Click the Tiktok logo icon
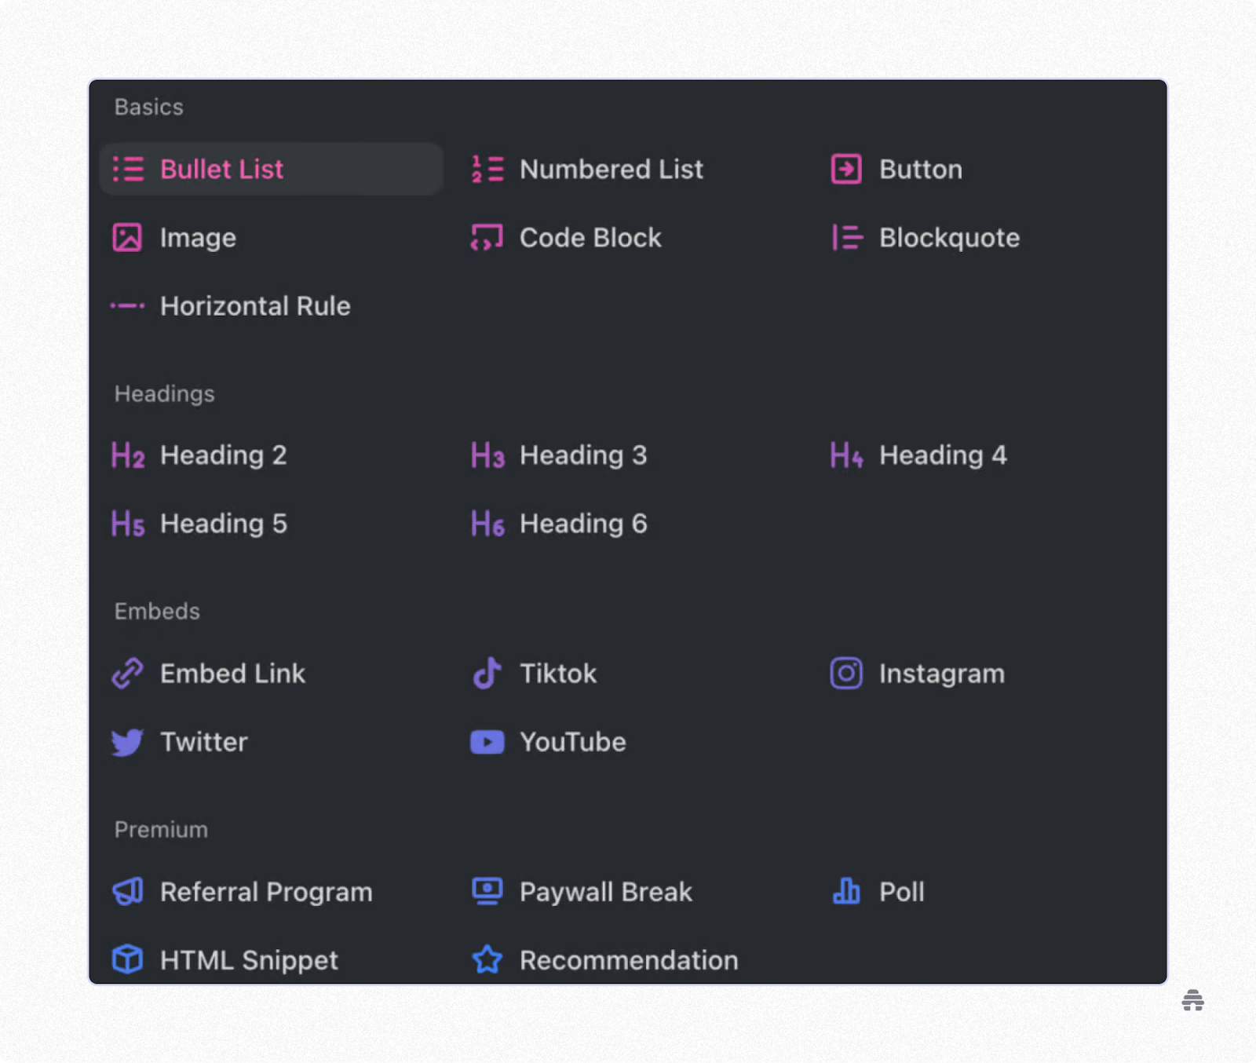 click(x=487, y=673)
